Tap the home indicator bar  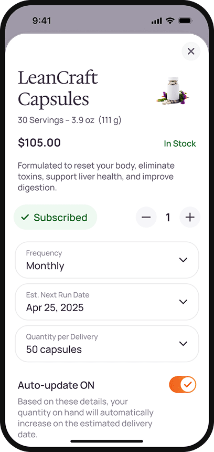click(x=106, y=441)
